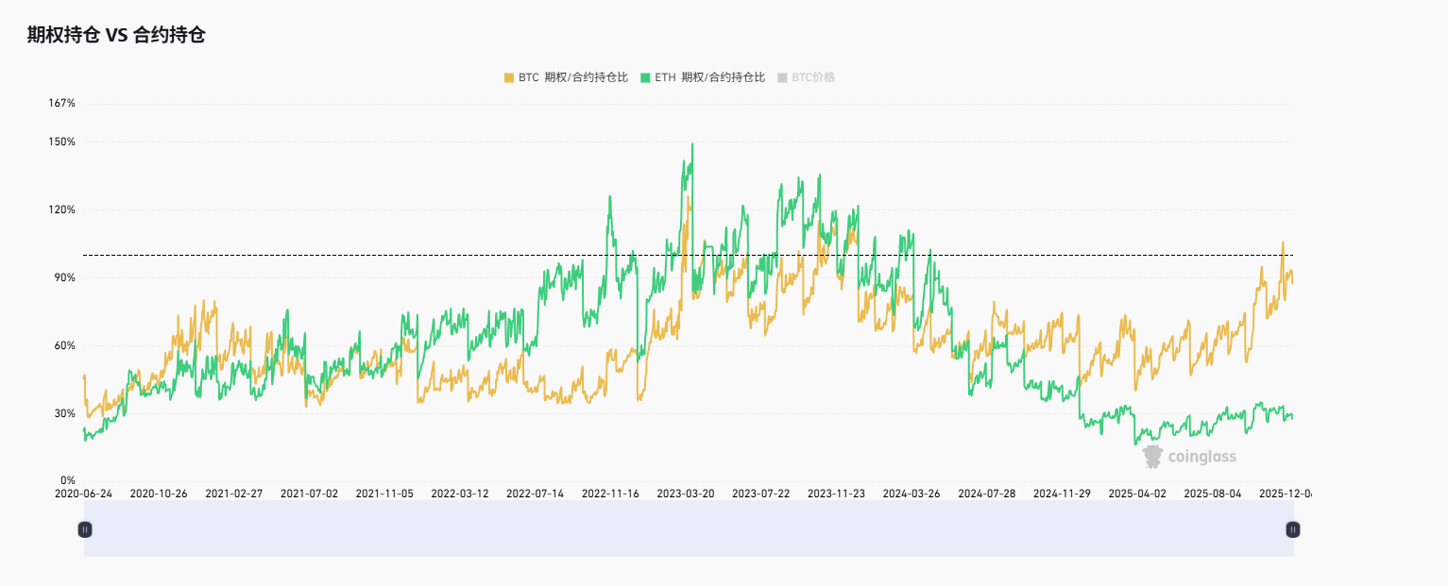
Task: Click the 期权持仓 VS 合约持仓 chart title
Action: [116, 36]
